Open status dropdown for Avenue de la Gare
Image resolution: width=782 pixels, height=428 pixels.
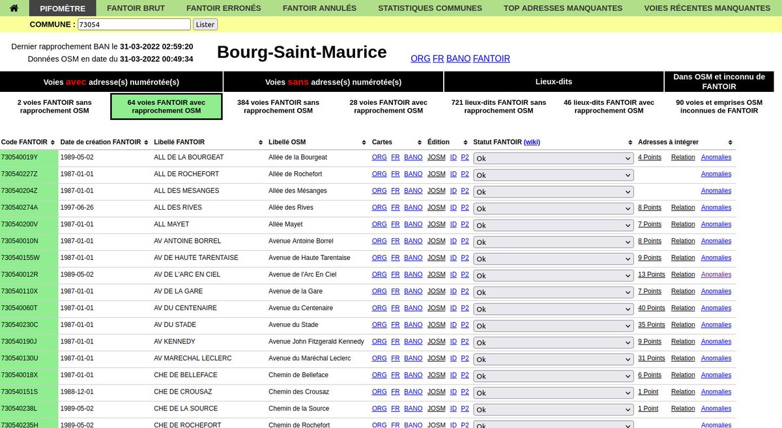(x=553, y=292)
